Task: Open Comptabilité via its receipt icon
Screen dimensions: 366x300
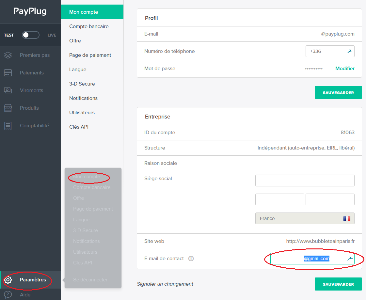Action: 8,126
